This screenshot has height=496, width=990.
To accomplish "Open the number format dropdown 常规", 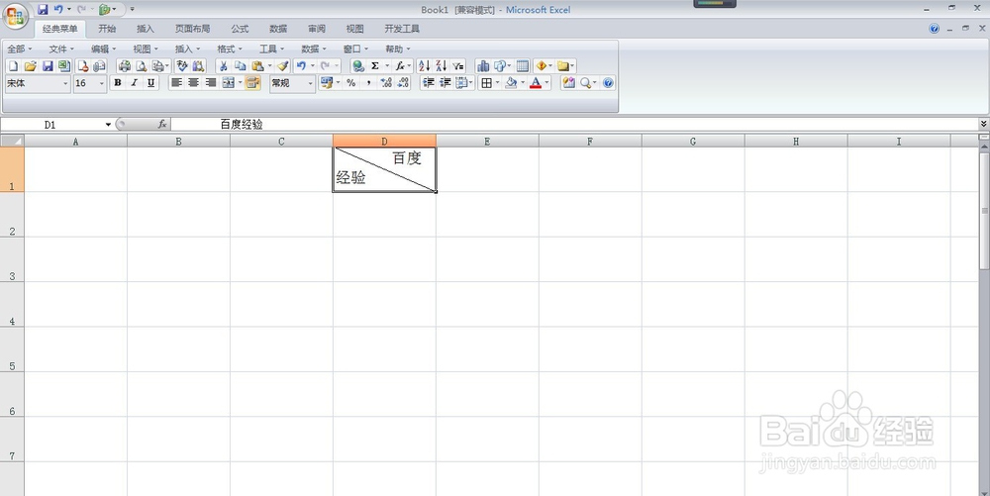I will click(x=310, y=83).
